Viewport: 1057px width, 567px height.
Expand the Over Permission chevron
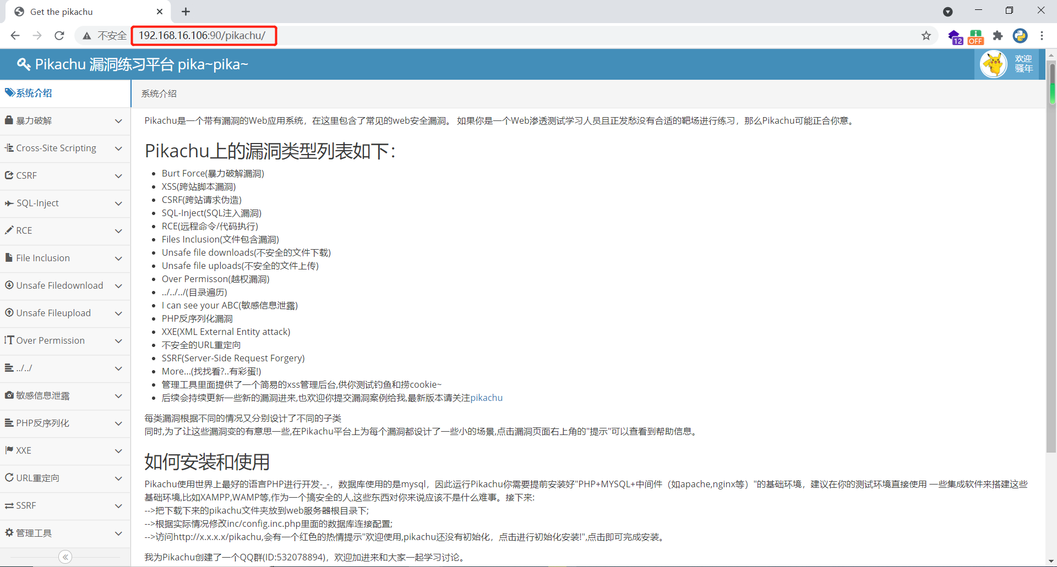[118, 341]
